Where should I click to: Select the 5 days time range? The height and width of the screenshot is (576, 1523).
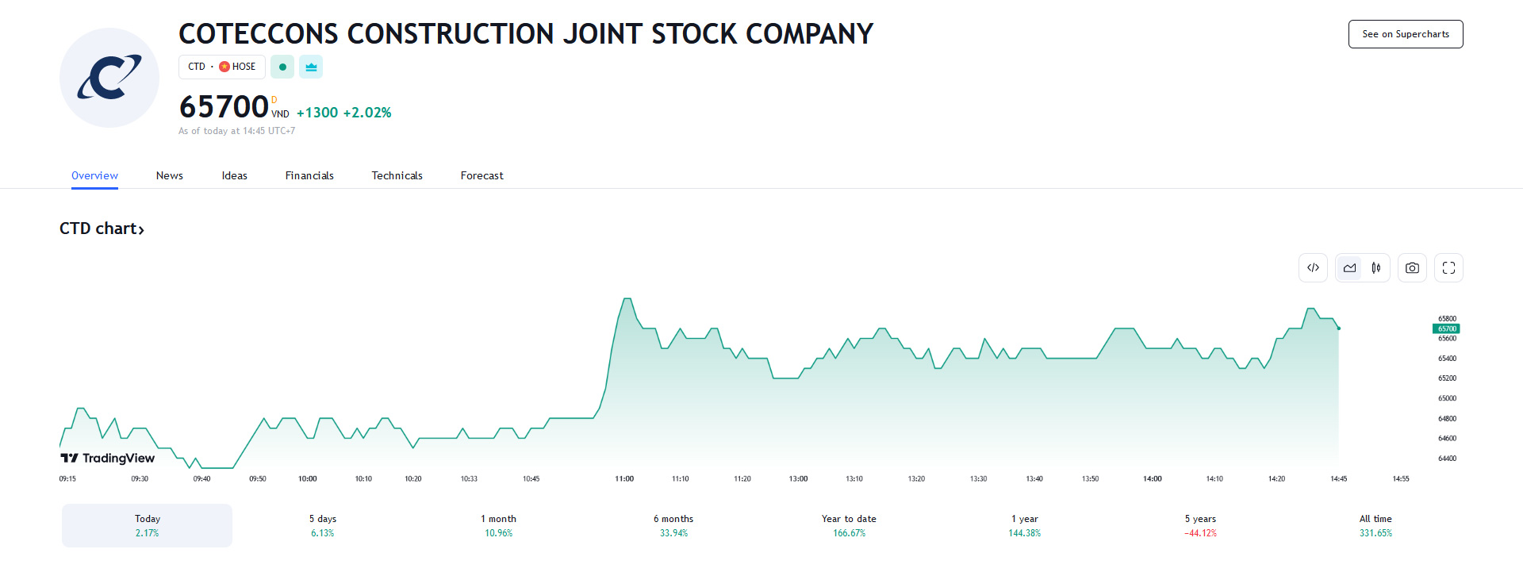click(x=323, y=525)
